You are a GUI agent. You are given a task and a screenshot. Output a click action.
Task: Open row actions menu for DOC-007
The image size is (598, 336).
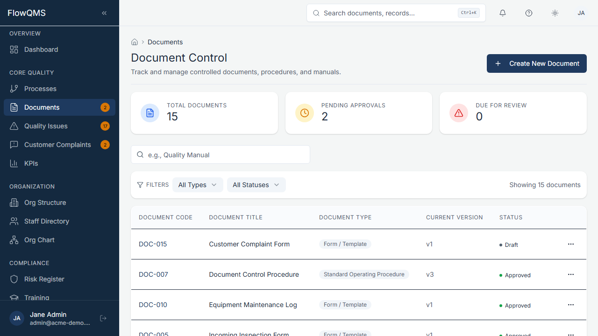click(x=570, y=274)
